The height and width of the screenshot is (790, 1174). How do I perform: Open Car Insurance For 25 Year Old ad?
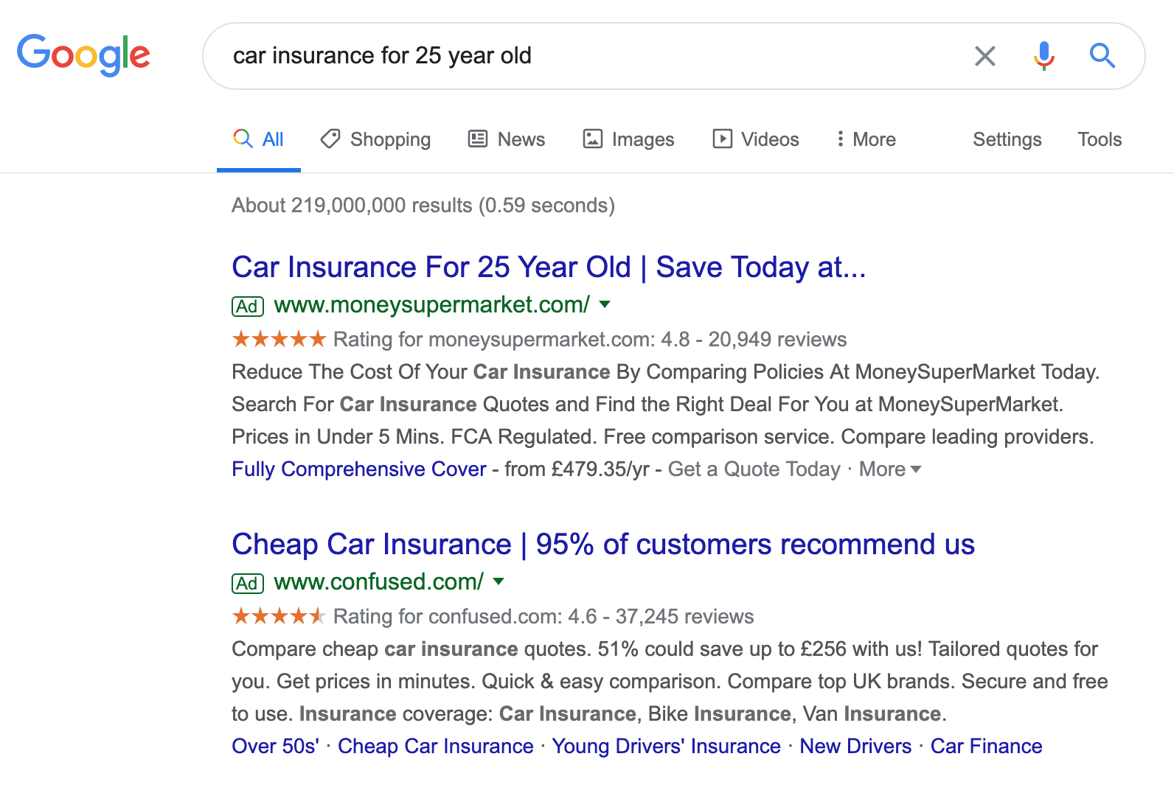click(549, 267)
